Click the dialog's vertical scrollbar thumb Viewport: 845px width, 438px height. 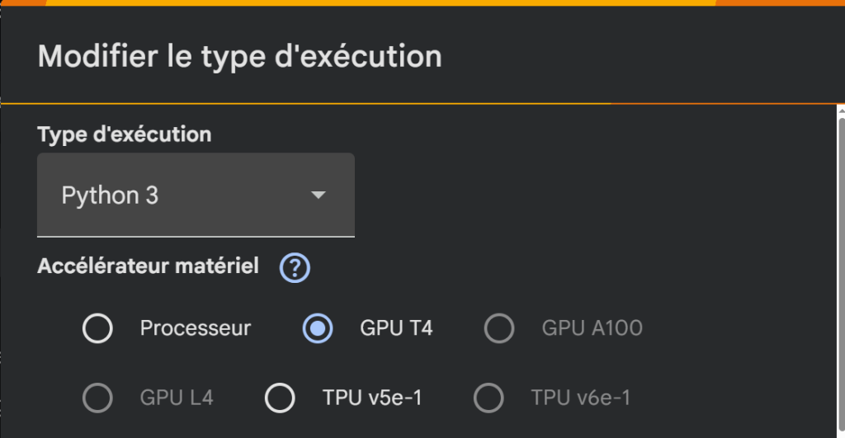click(840, 272)
